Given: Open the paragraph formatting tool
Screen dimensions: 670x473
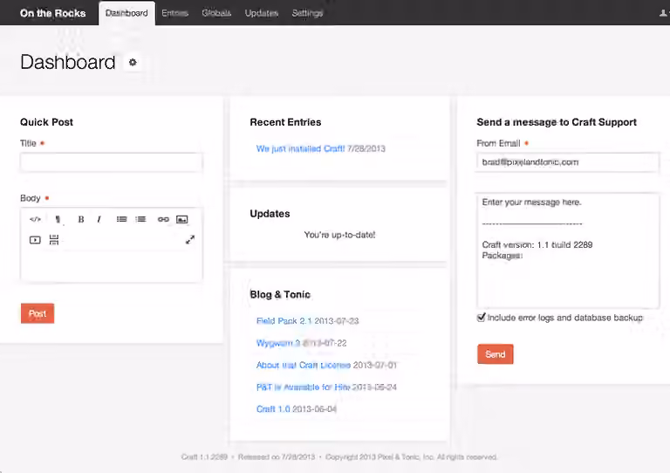Looking at the screenshot, I should pos(58,220).
